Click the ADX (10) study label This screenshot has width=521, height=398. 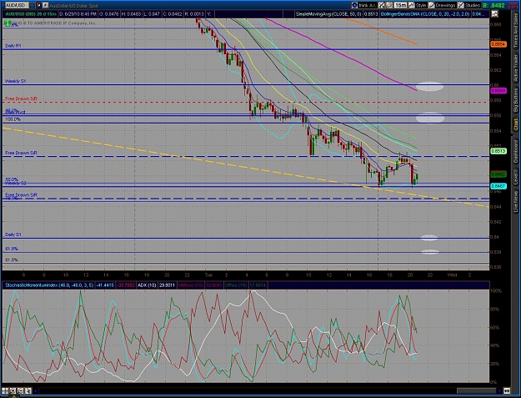[147, 285]
